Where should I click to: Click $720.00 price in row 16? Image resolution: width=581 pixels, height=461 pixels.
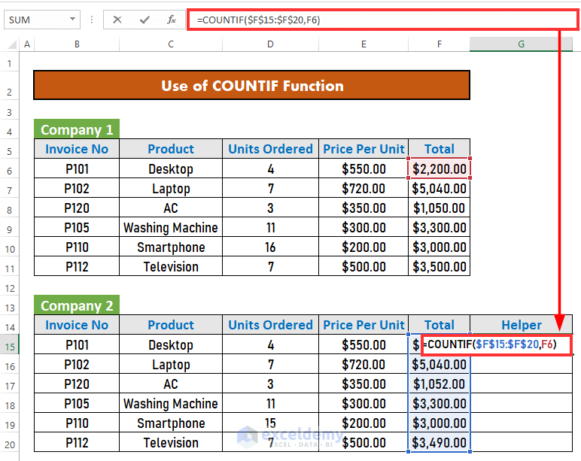364,364
